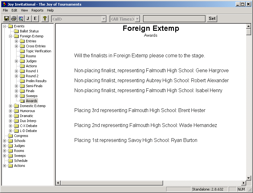Image resolution: width=253 pixels, height=193 pixels.
Task: Click the horizontal scrollbar right arrow
Action: (x=243, y=183)
